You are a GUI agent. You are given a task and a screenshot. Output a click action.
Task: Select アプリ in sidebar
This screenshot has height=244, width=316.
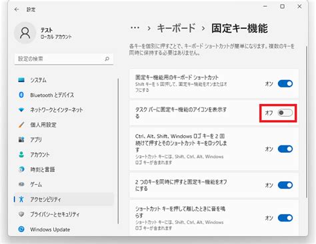tap(64, 139)
